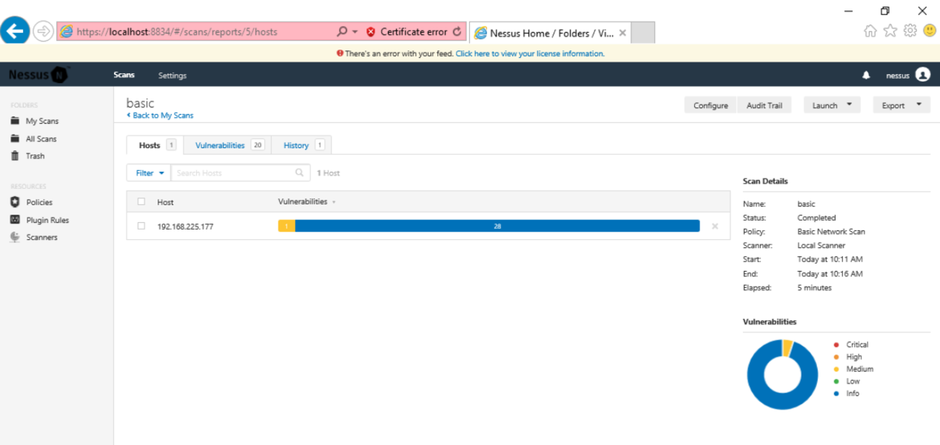Remove host 192.168.225.177 with the X icon
Image resolution: width=940 pixels, height=445 pixels.
tap(715, 227)
